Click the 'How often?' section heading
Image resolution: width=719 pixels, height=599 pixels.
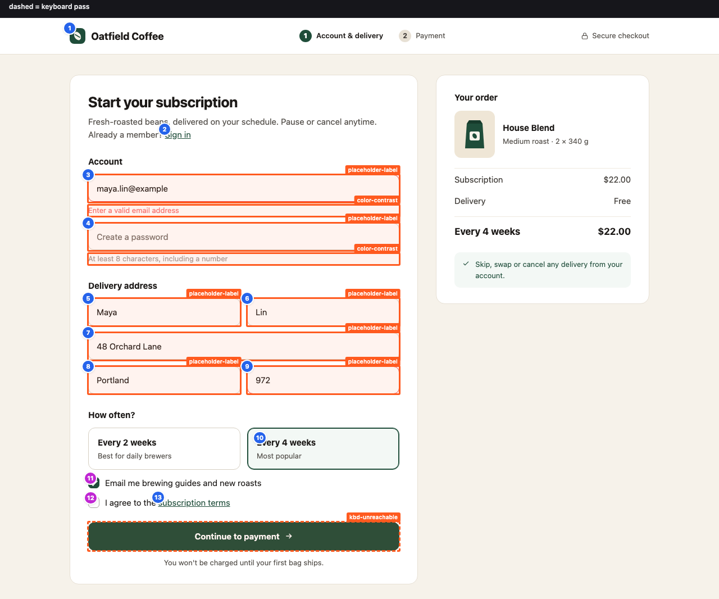pos(112,415)
